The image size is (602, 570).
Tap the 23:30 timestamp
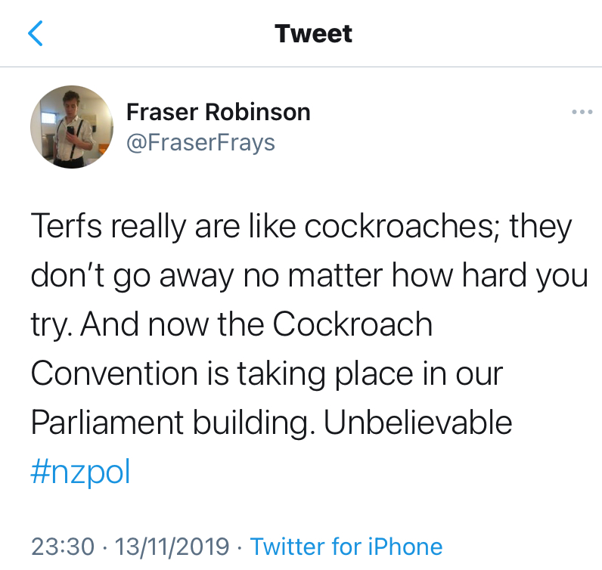click(63, 546)
